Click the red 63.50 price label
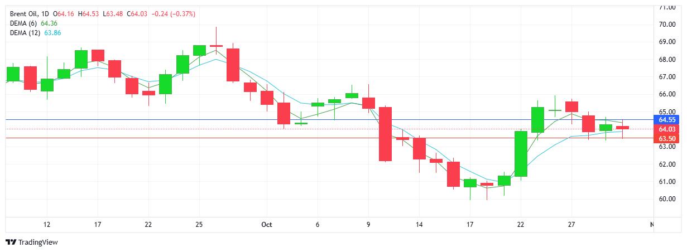 667,138
